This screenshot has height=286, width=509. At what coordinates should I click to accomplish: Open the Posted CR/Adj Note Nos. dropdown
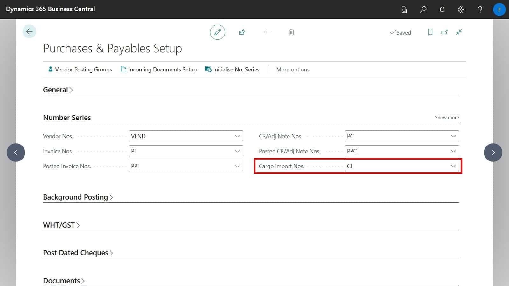453,151
